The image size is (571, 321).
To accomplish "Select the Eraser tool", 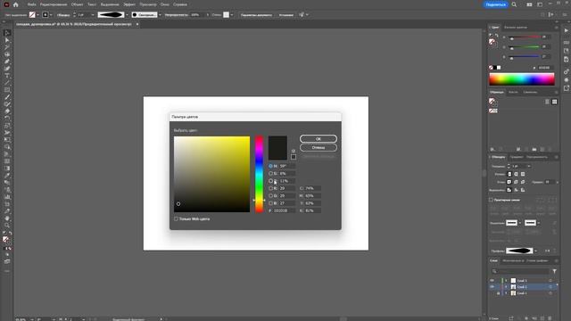I will point(7,111).
